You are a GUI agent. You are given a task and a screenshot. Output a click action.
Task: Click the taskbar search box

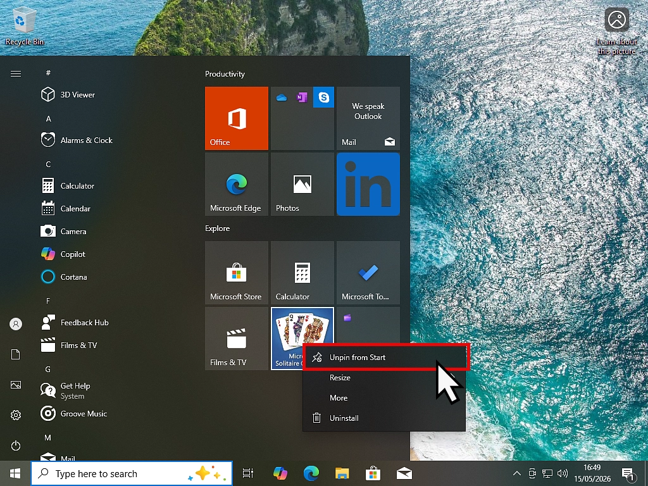pos(132,473)
